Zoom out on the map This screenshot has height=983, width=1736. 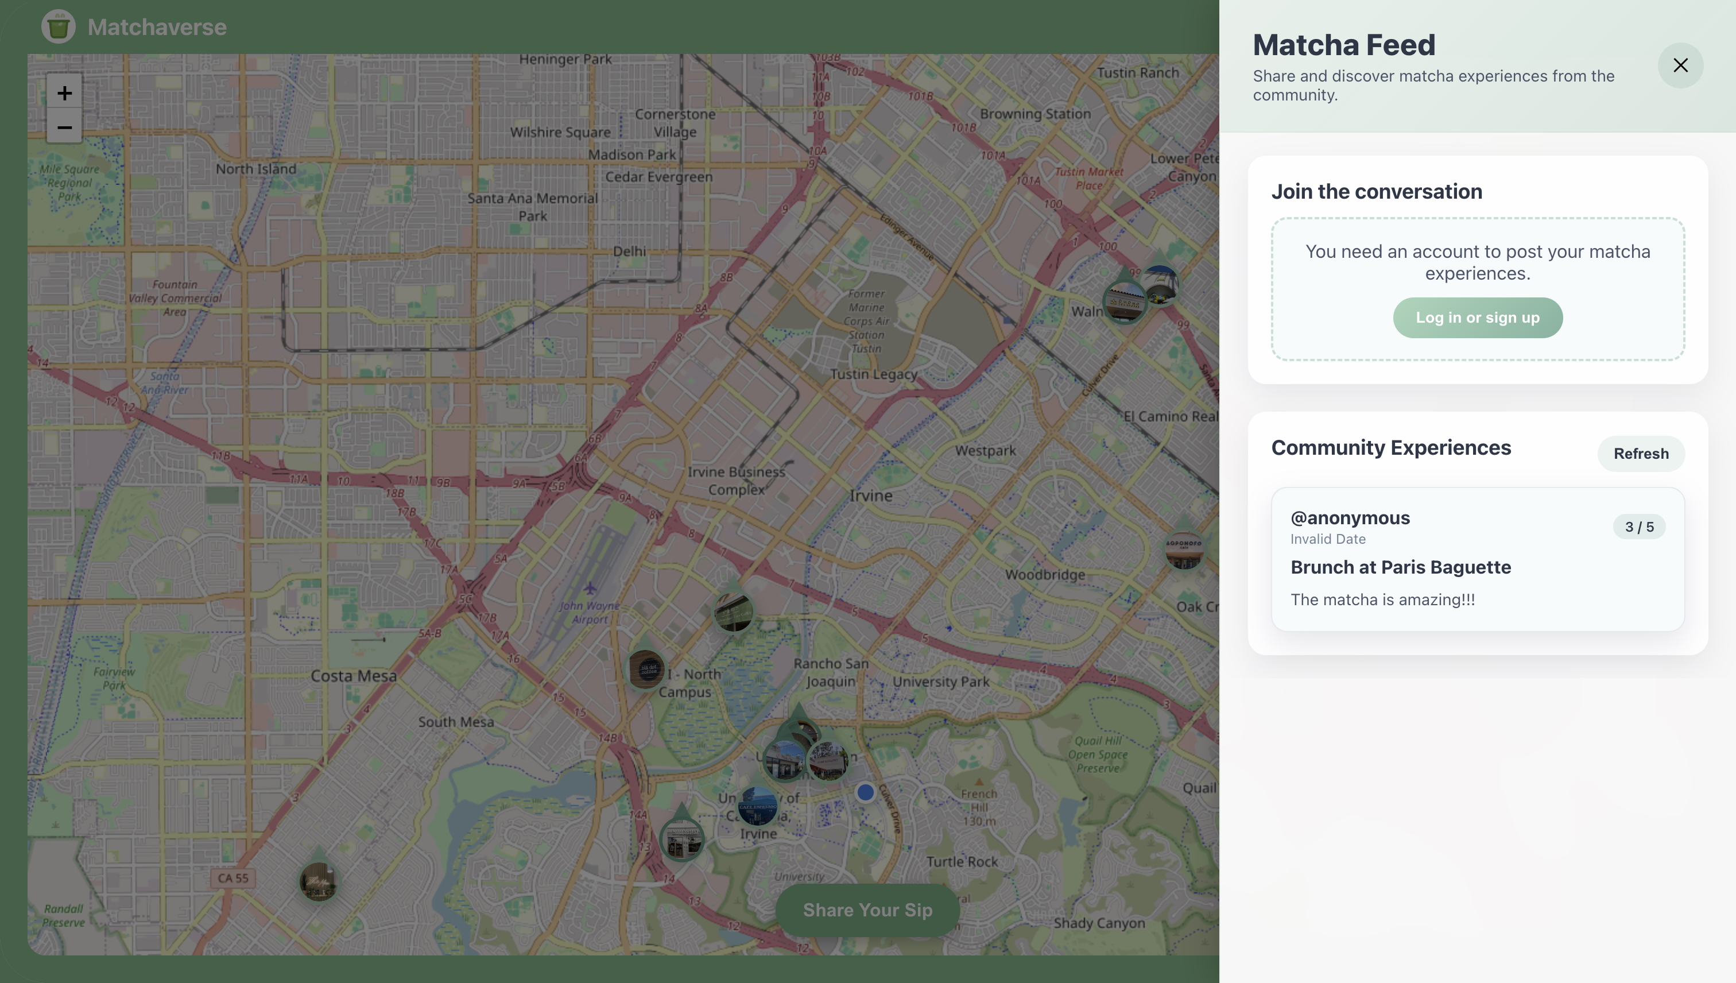click(64, 127)
